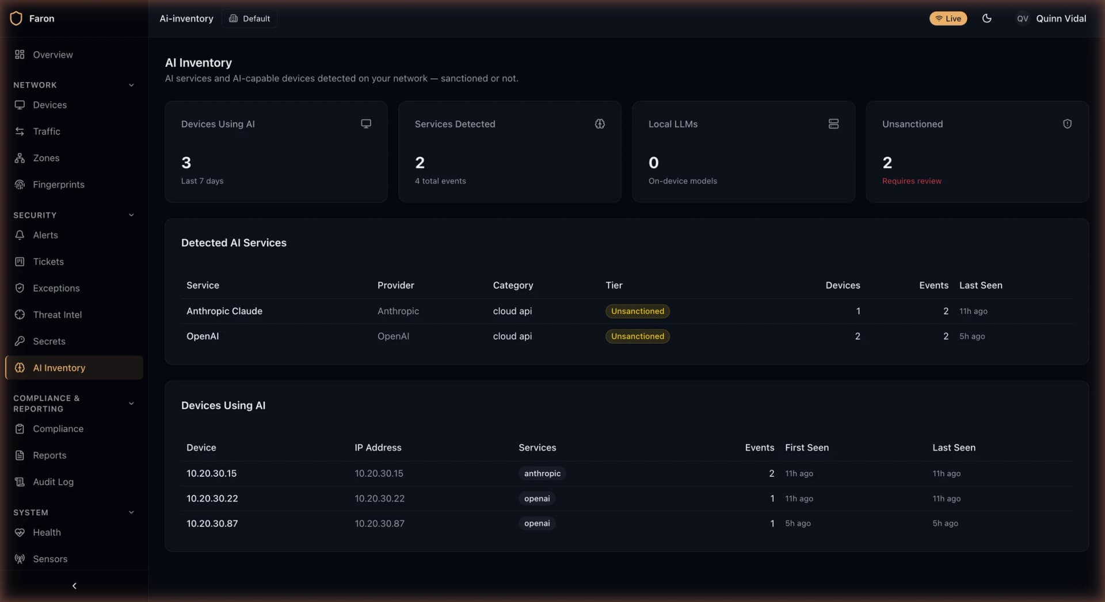Viewport: 1105px width, 602px height.
Task: Open Fingerprints in the sidebar
Action: coord(74,184)
